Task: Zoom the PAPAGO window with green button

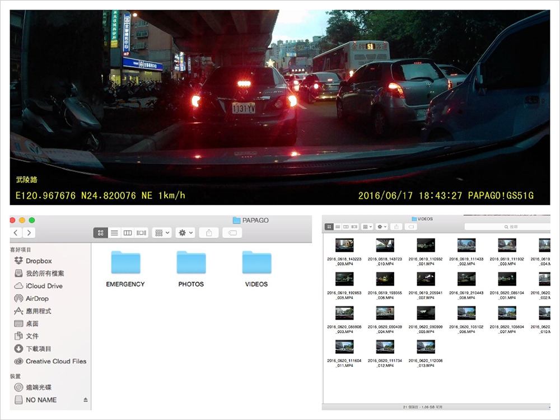Action: pyautogui.click(x=32, y=220)
